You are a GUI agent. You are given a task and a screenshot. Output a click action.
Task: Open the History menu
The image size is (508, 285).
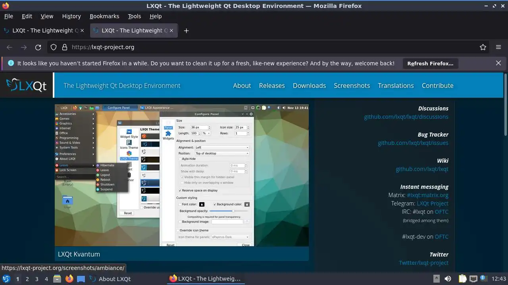point(71,16)
